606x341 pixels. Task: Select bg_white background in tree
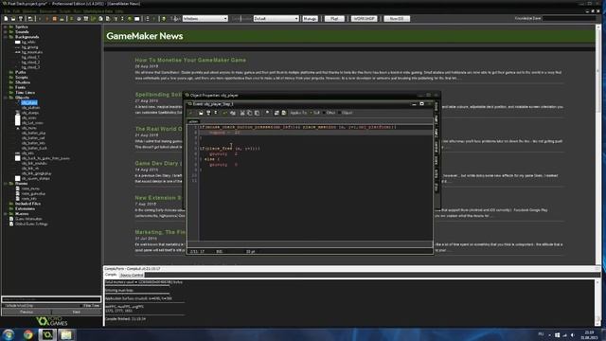click(28, 42)
